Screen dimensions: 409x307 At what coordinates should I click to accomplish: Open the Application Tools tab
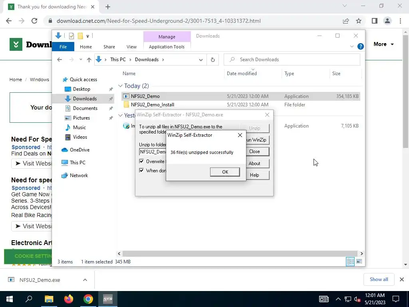(x=167, y=47)
